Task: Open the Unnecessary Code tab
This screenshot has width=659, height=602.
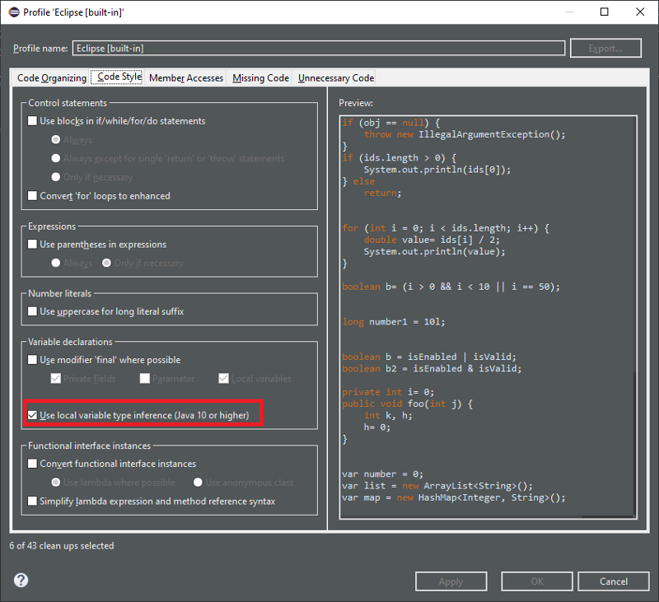Action: (x=336, y=77)
